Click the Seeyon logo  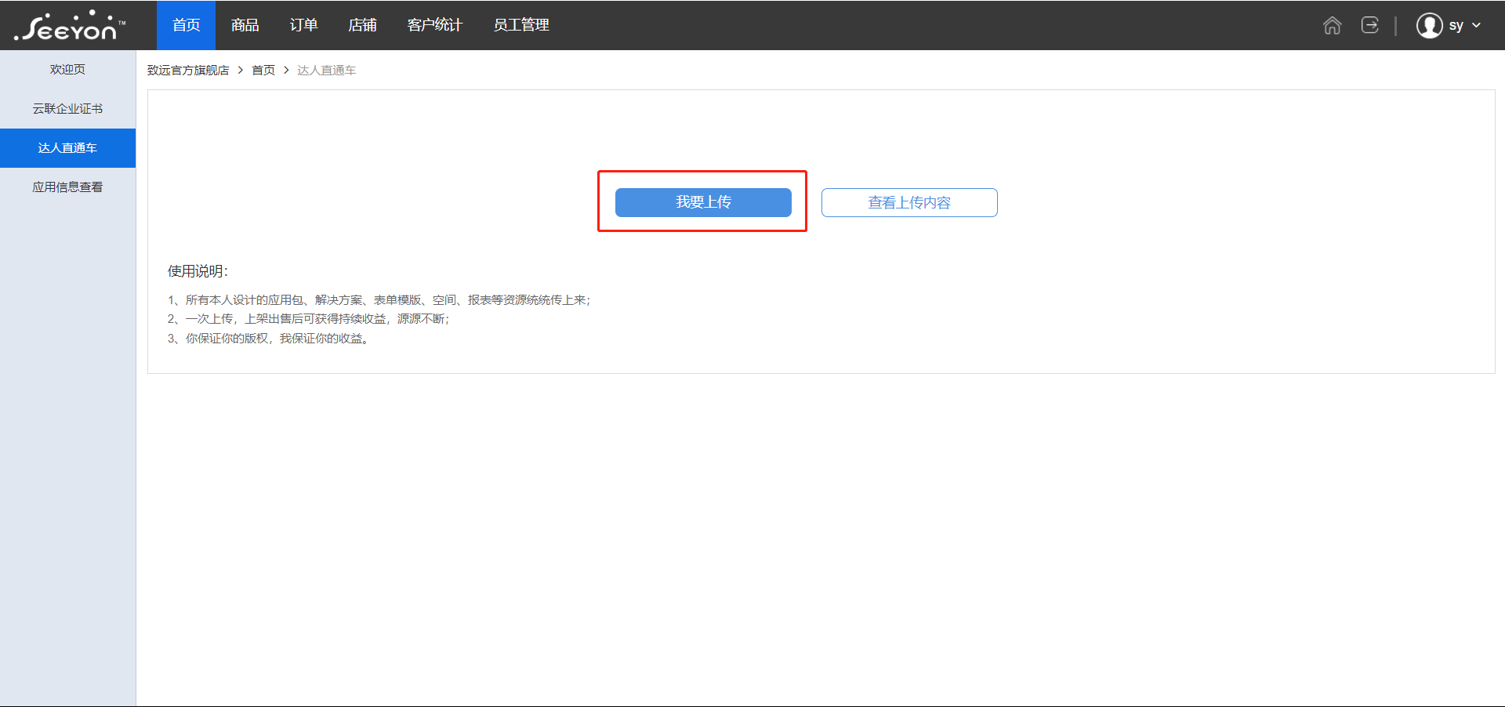click(x=69, y=26)
